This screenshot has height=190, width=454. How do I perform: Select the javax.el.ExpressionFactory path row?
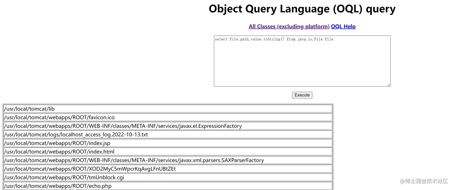(x=168, y=126)
